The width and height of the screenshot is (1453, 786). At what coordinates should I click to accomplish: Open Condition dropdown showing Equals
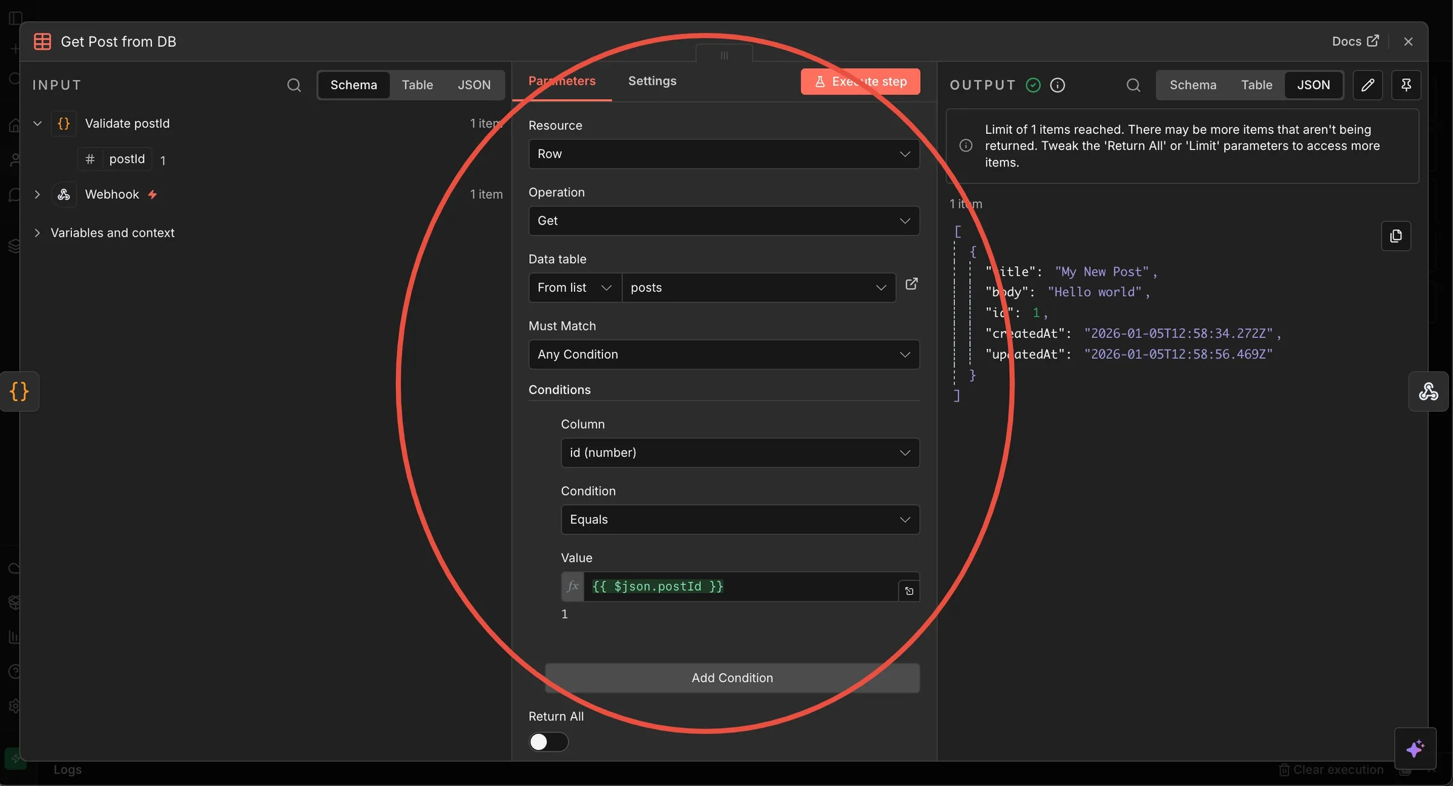740,520
